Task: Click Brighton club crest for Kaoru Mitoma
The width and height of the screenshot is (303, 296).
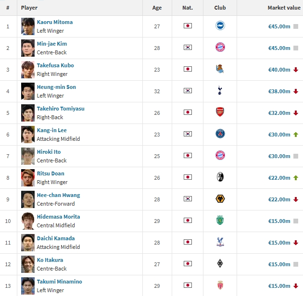Action: (220, 26)
